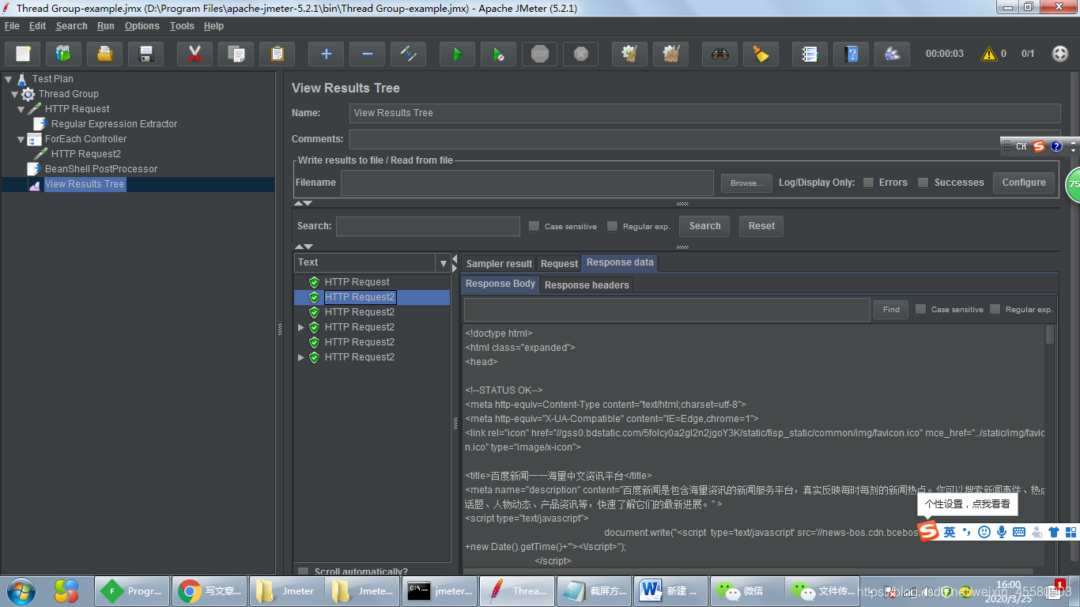
Task: Click the Stop test icon
Action: [539, 54]
